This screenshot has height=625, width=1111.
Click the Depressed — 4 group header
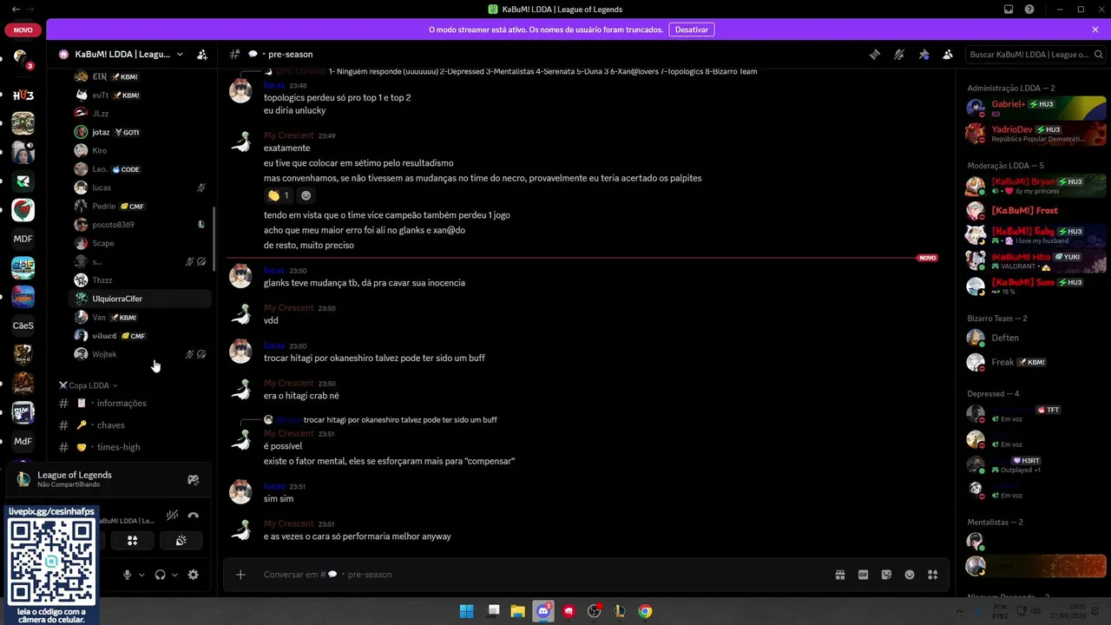pyautogui.click(x=993, y=394)
